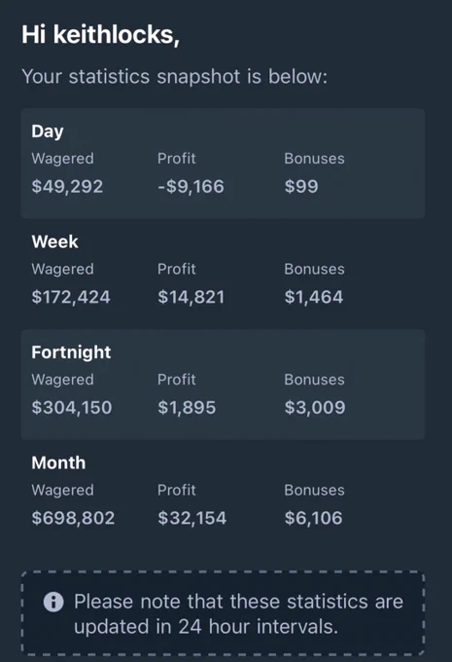Click the Week wagered amount $172,424
The width and height of the screenshot is (452, 662).
[71, 297]
